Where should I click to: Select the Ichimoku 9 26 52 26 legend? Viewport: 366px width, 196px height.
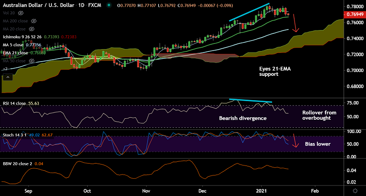pos(23,37)
